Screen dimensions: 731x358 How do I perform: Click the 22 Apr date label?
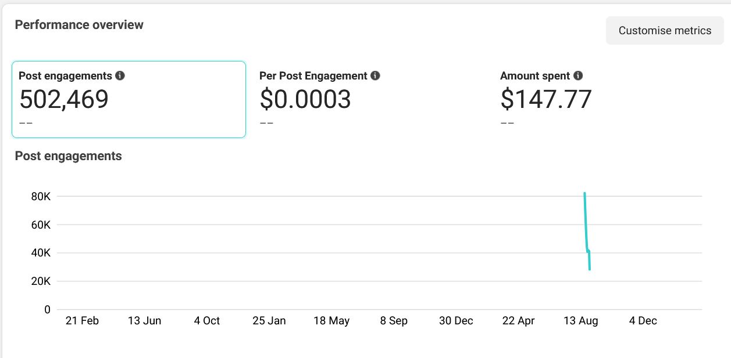[x=518, y=321]
